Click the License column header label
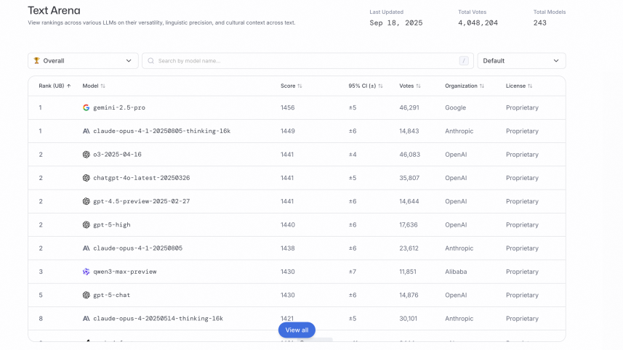Screen dimensions: 623x350 click(x=515, y=86)
